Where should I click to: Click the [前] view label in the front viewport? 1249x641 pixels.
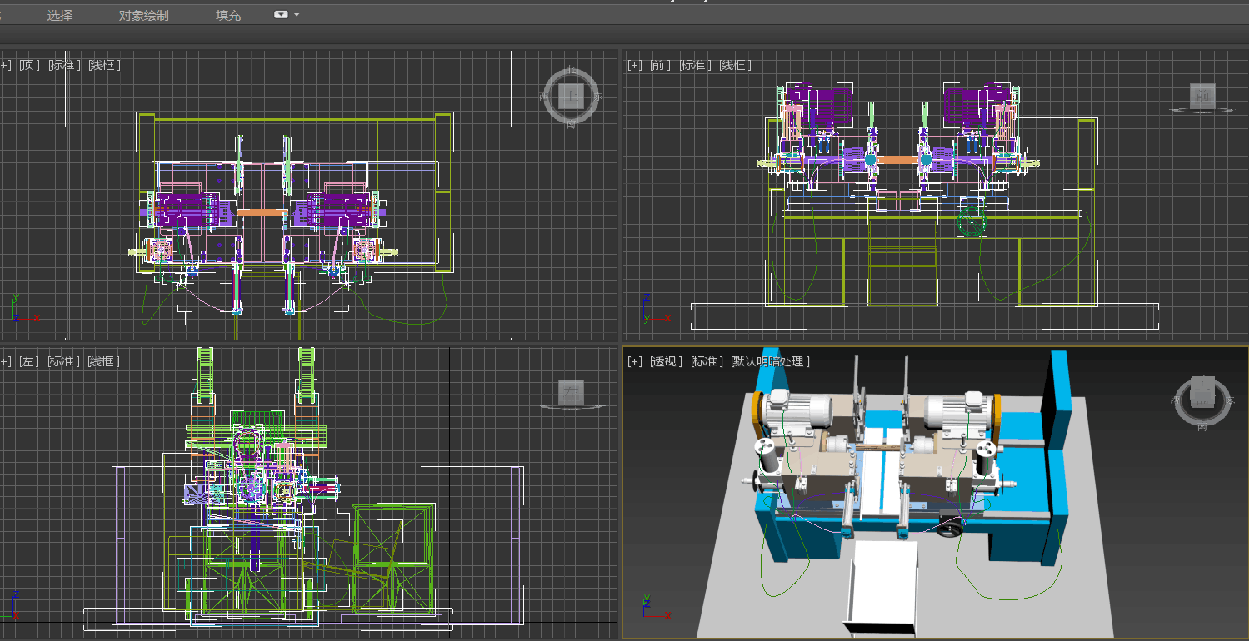[661, 65]
